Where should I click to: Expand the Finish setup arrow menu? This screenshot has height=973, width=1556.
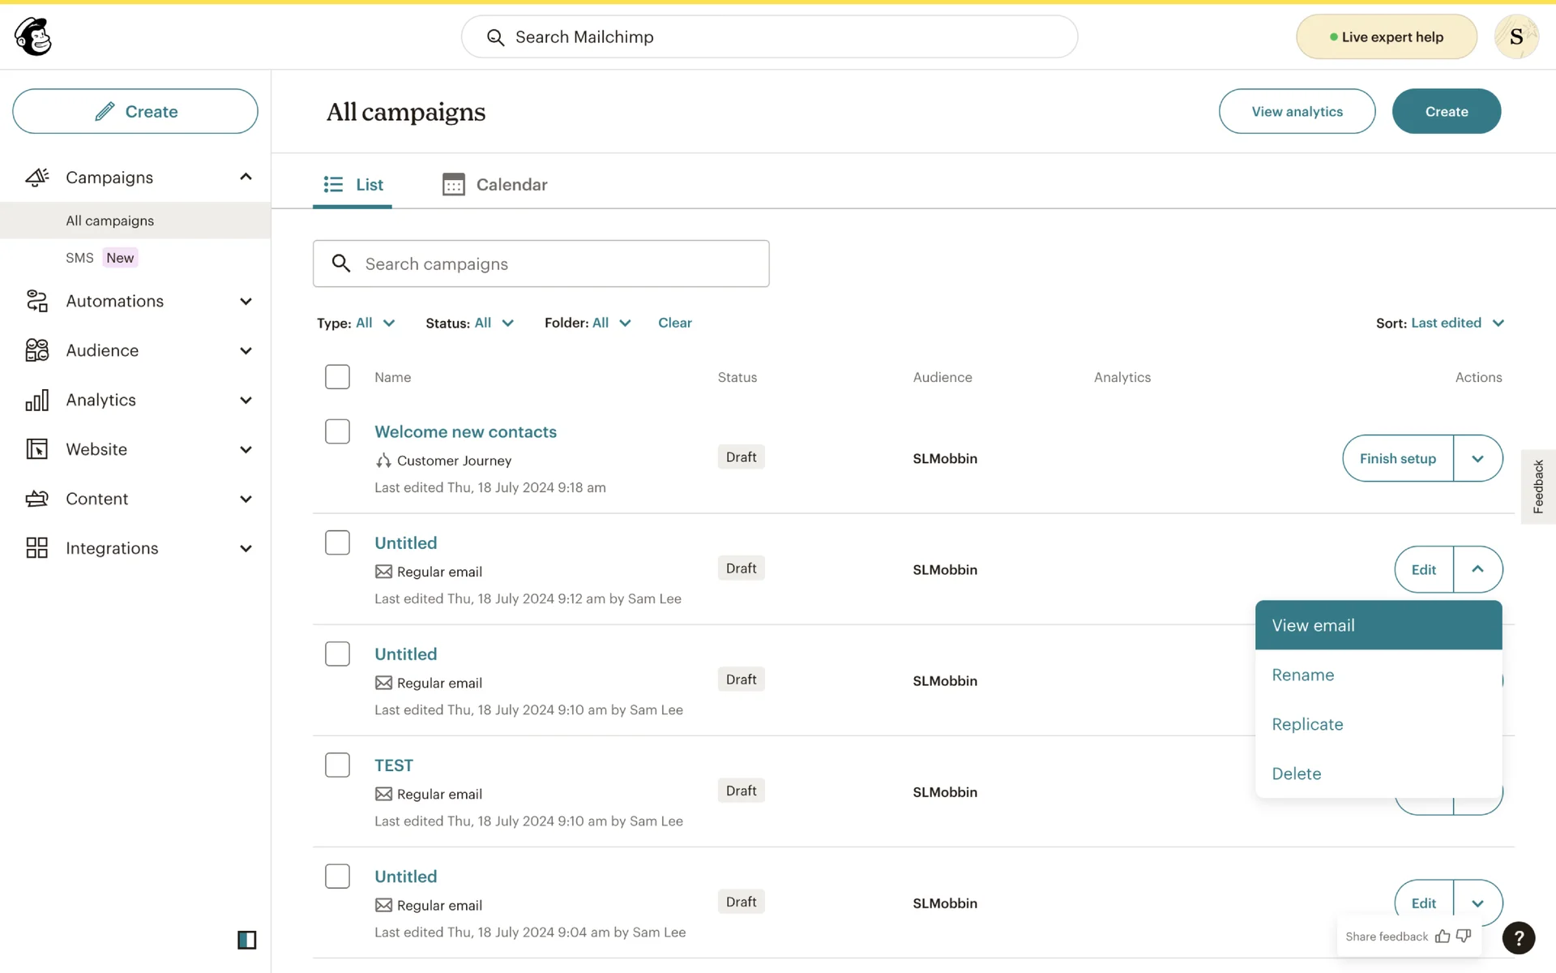1477,459
